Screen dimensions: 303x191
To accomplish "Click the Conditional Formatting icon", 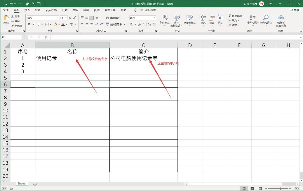I will coord(165,18).
